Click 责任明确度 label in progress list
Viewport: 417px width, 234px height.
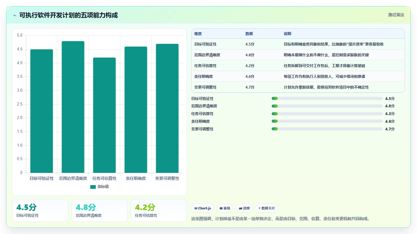point(200,121)
